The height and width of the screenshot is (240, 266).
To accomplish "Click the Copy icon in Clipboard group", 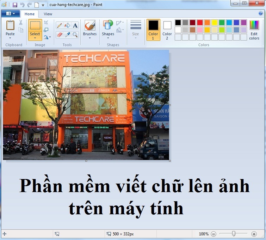I will click(21, 30).
